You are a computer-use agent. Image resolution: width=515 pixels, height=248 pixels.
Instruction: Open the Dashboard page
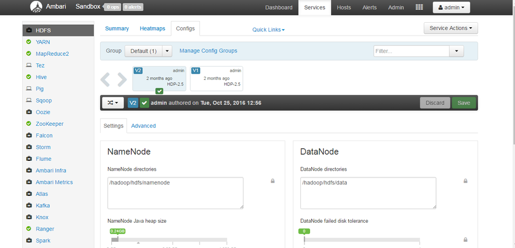tap(279, 8)
